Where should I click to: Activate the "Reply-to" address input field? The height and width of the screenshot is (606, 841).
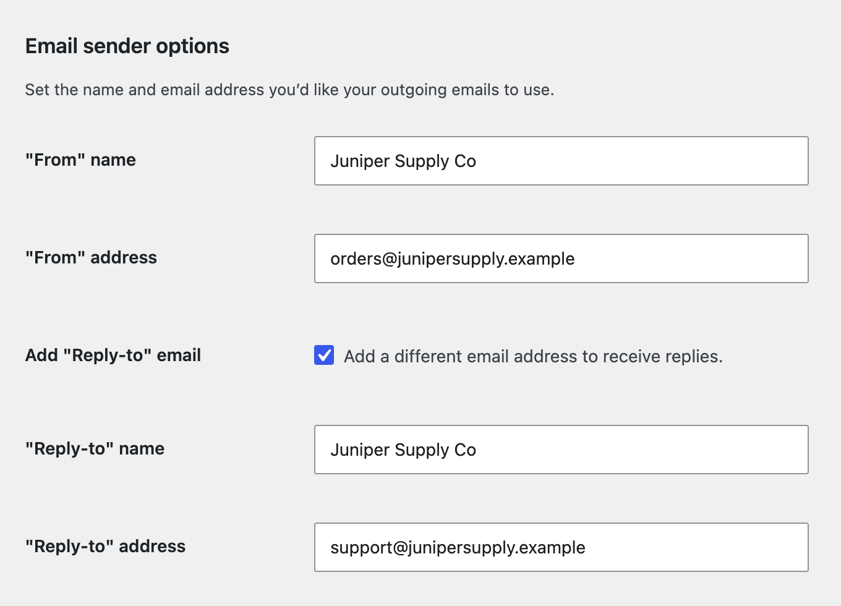[561, 547]
